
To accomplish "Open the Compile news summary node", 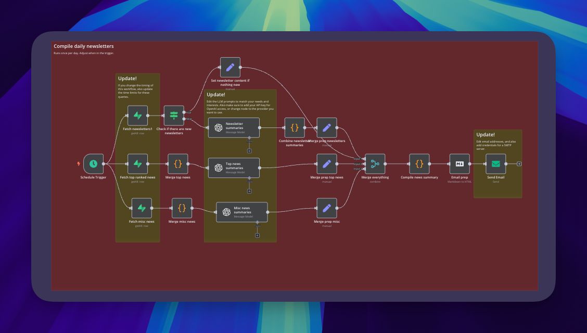I will 419,164.
